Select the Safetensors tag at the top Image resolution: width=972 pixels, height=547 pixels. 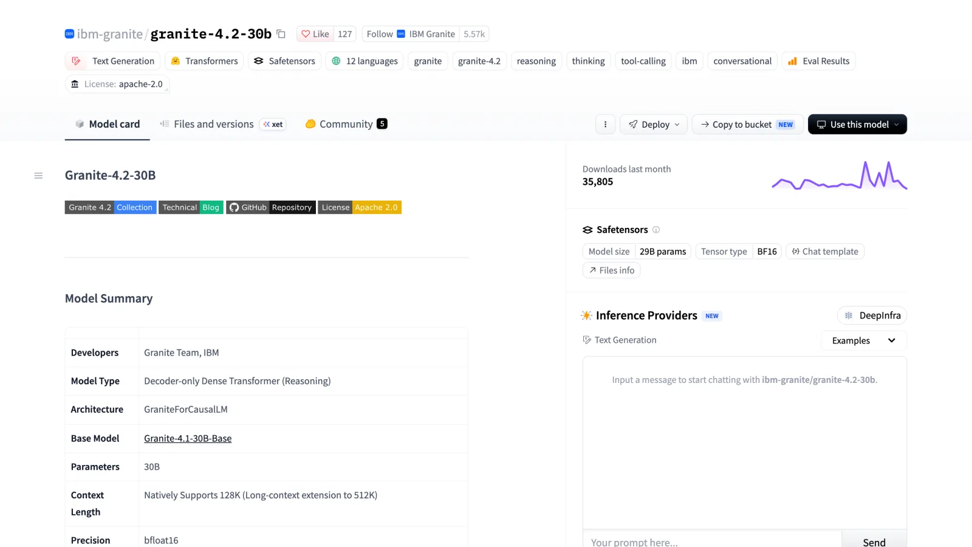pyautogui.click(x=284, y=61)
